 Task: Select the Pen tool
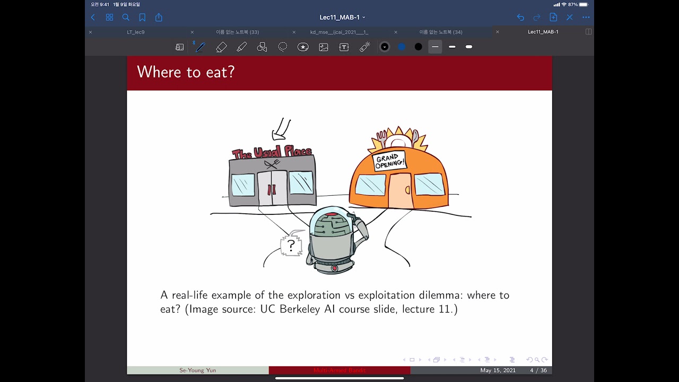coord(200,47)
